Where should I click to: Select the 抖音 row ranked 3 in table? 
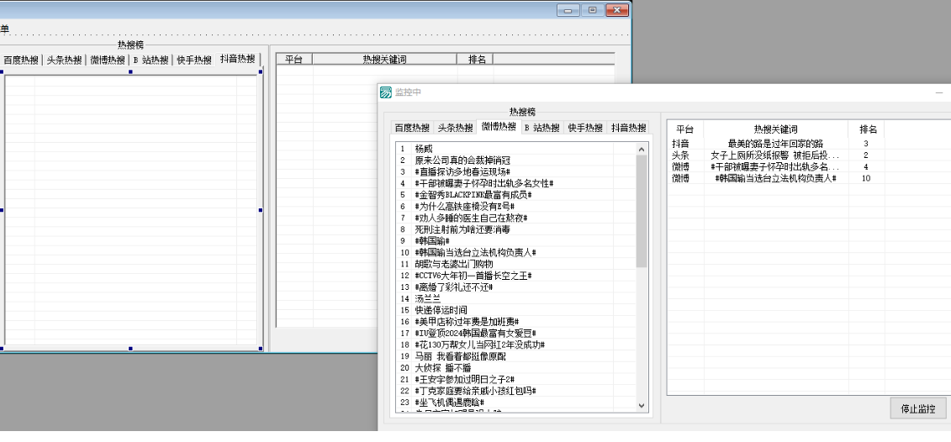click(774, 144)
